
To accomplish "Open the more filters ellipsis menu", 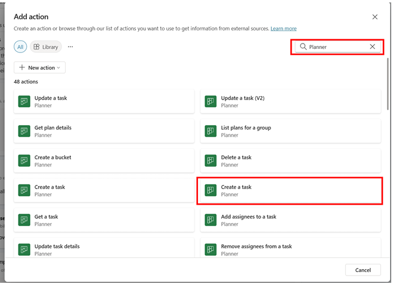I will pos(70,47).
